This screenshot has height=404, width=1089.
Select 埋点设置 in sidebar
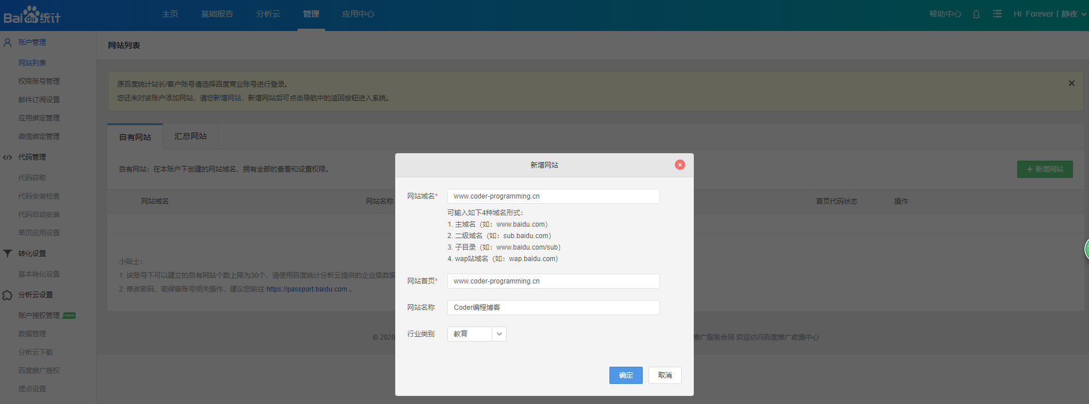[32, 389]
